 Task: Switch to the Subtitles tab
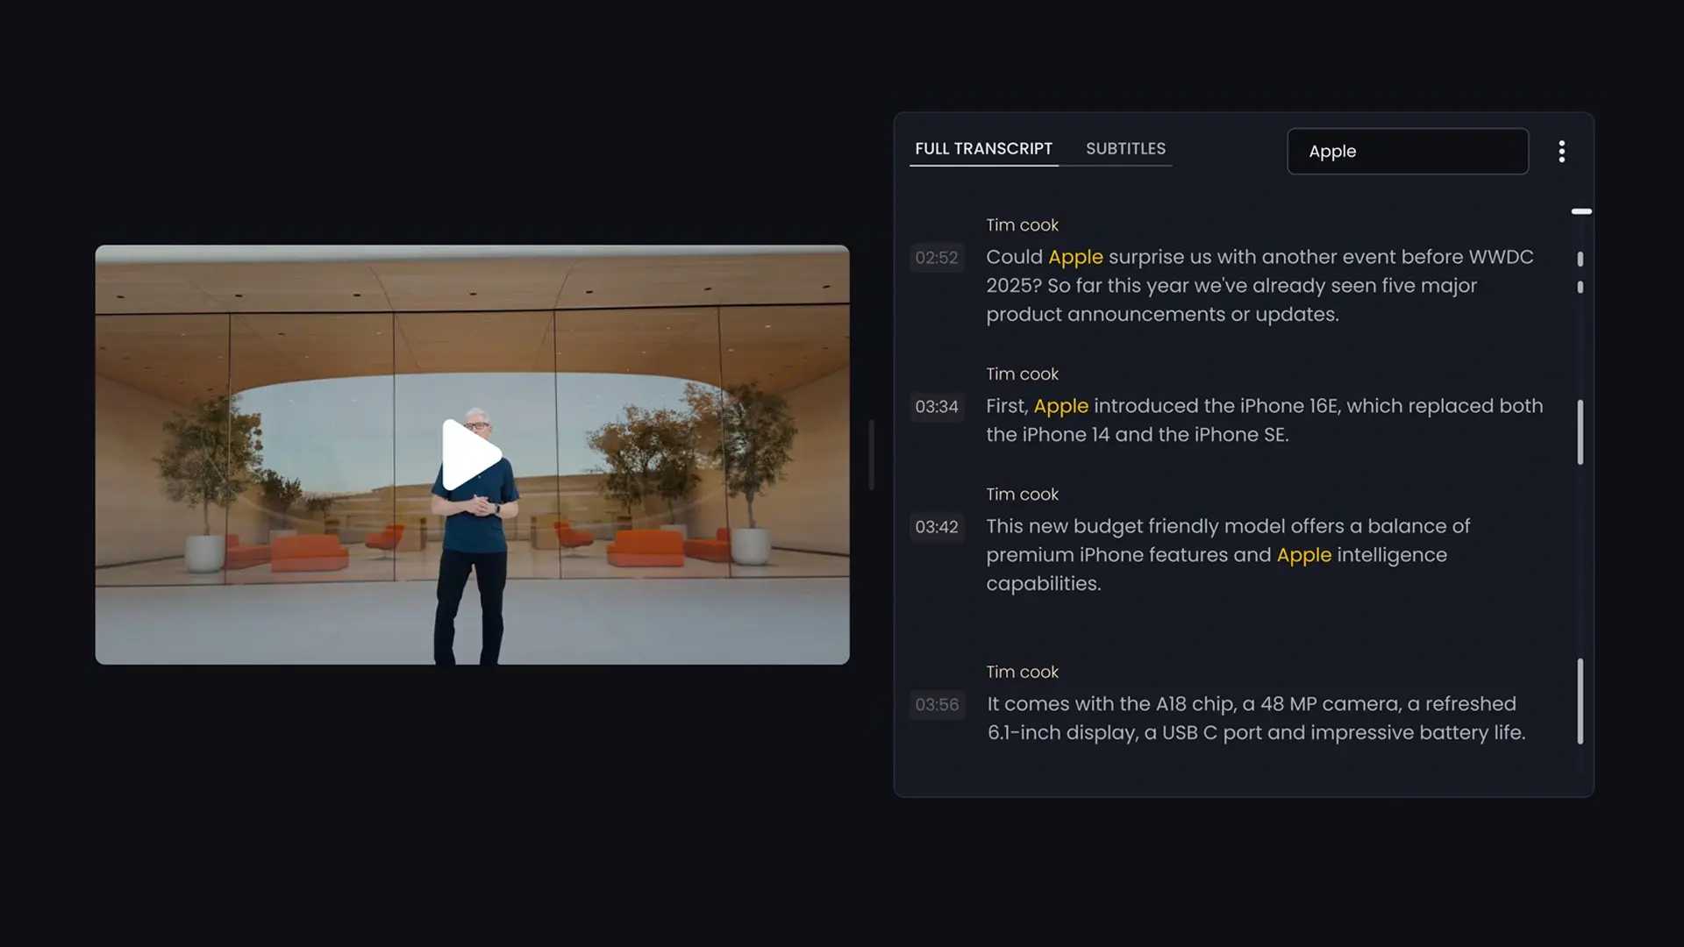(1125, 148)
